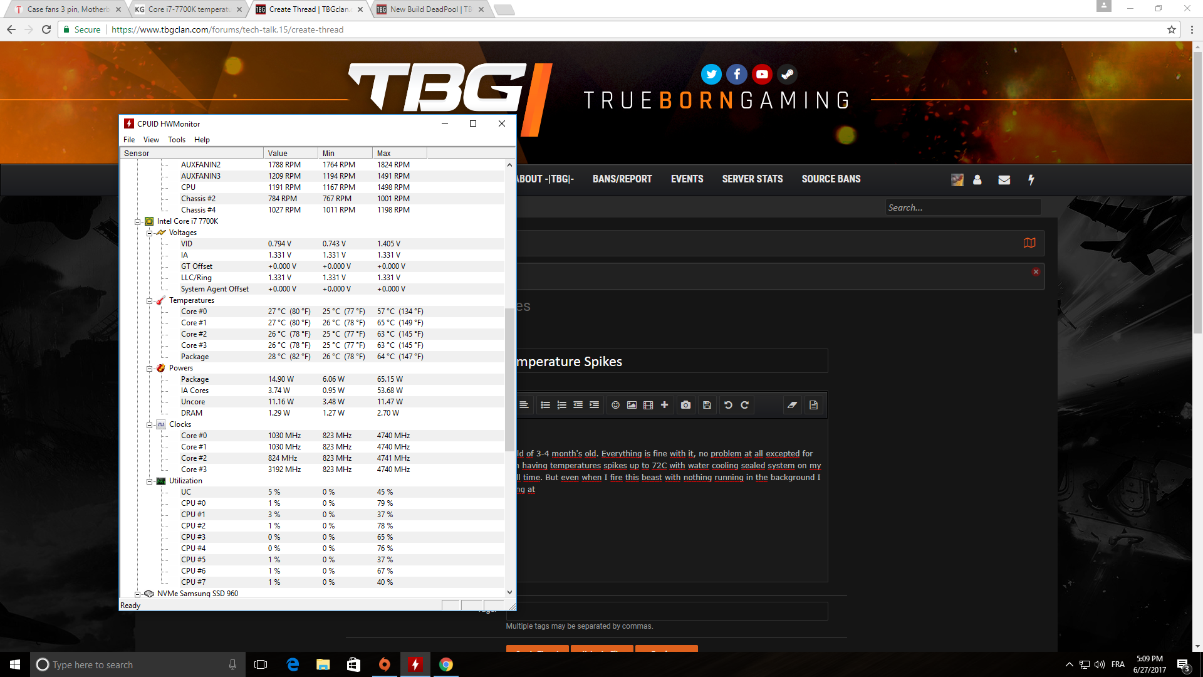Open Task View on taskbar

click(261, 664)
